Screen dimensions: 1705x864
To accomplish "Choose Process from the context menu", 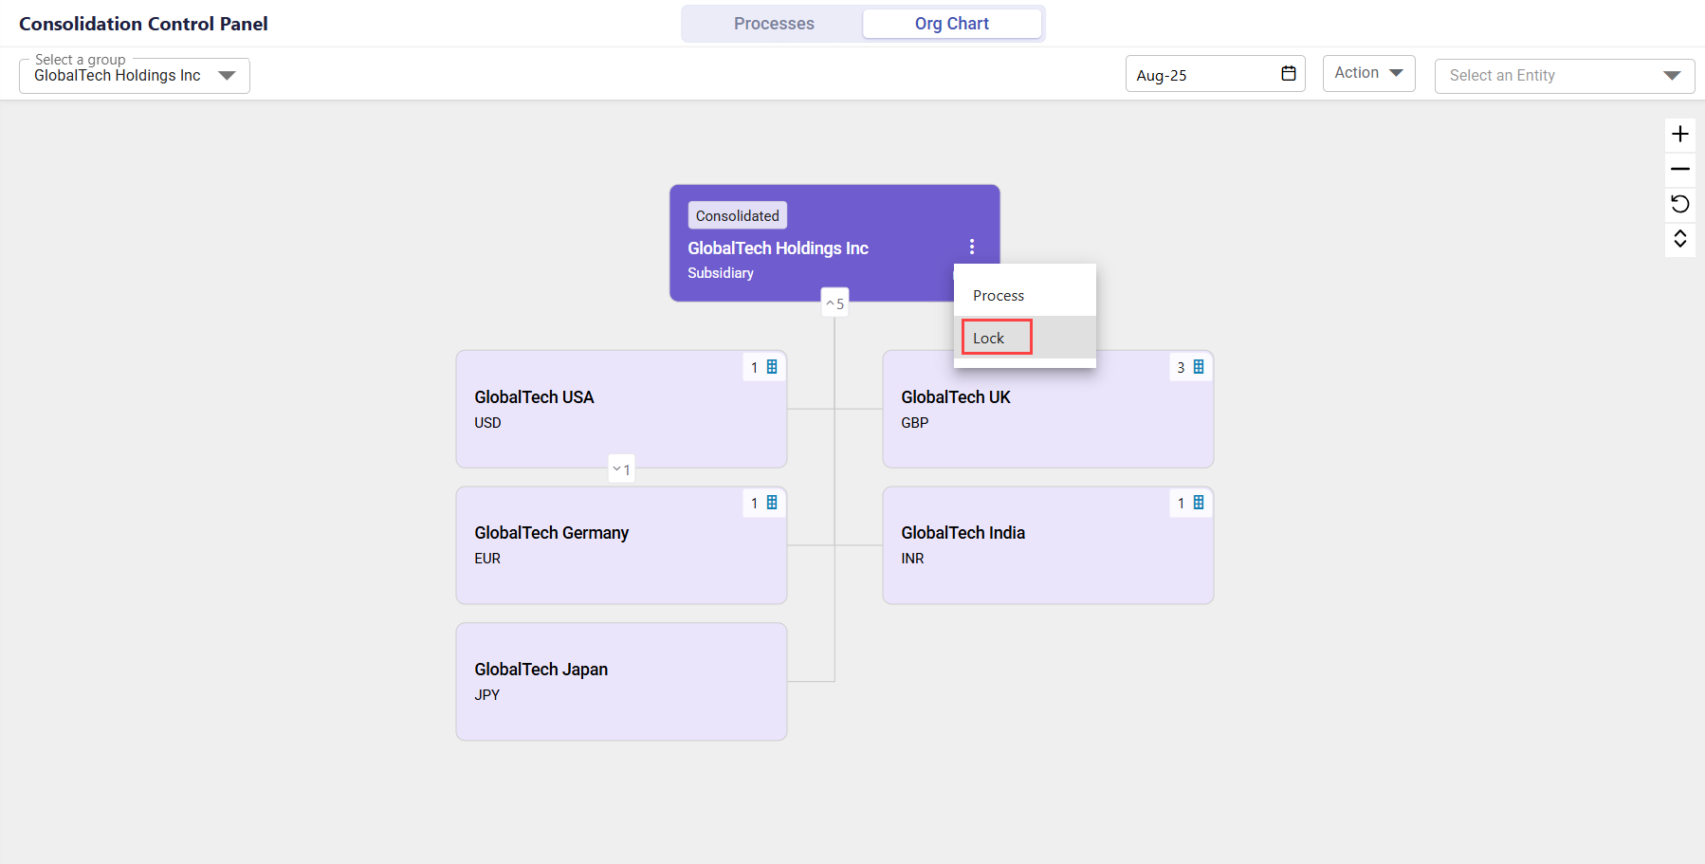I will 999,296.
